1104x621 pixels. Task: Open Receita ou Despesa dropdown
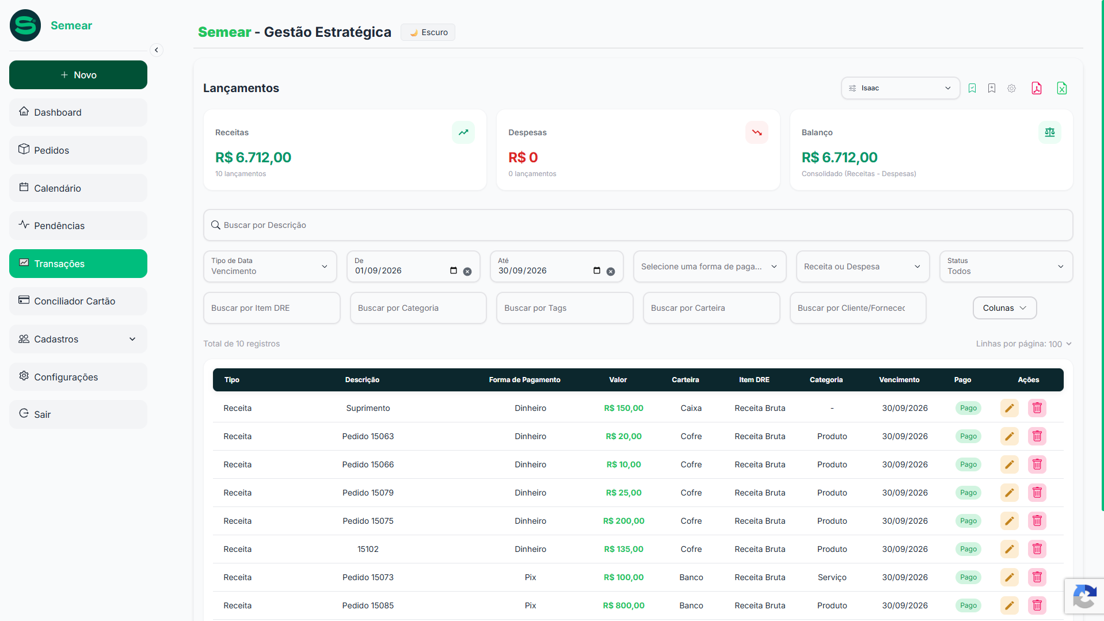(862, 266)
